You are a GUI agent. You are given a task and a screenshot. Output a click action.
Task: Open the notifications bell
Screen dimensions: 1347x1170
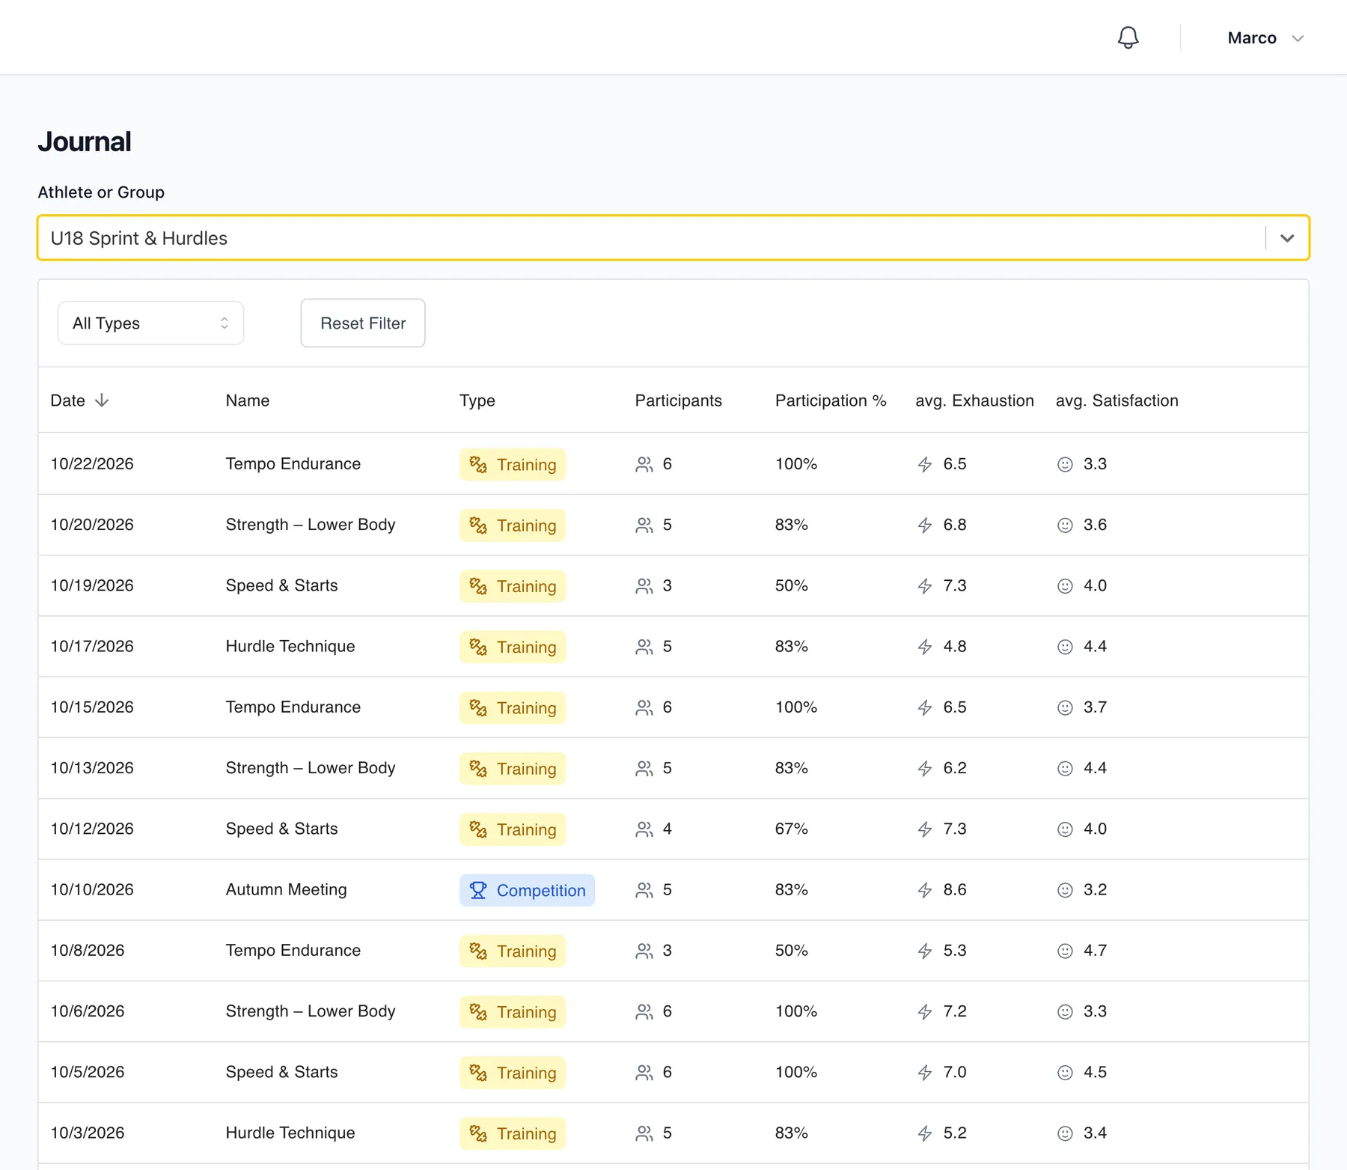(1128, 37)
